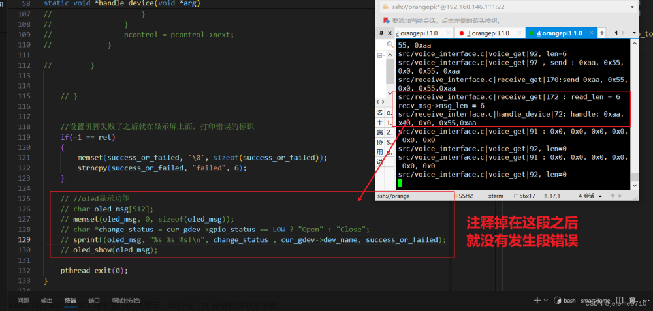Screen dimensions: 653x311
Task: Open the 输出 panel tab
Action: (x=46, y=300)
